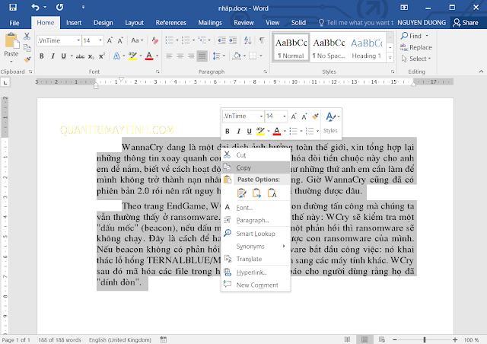Increase font size with ribbon Grow Font
487x344 pixels.
point(110,40)
